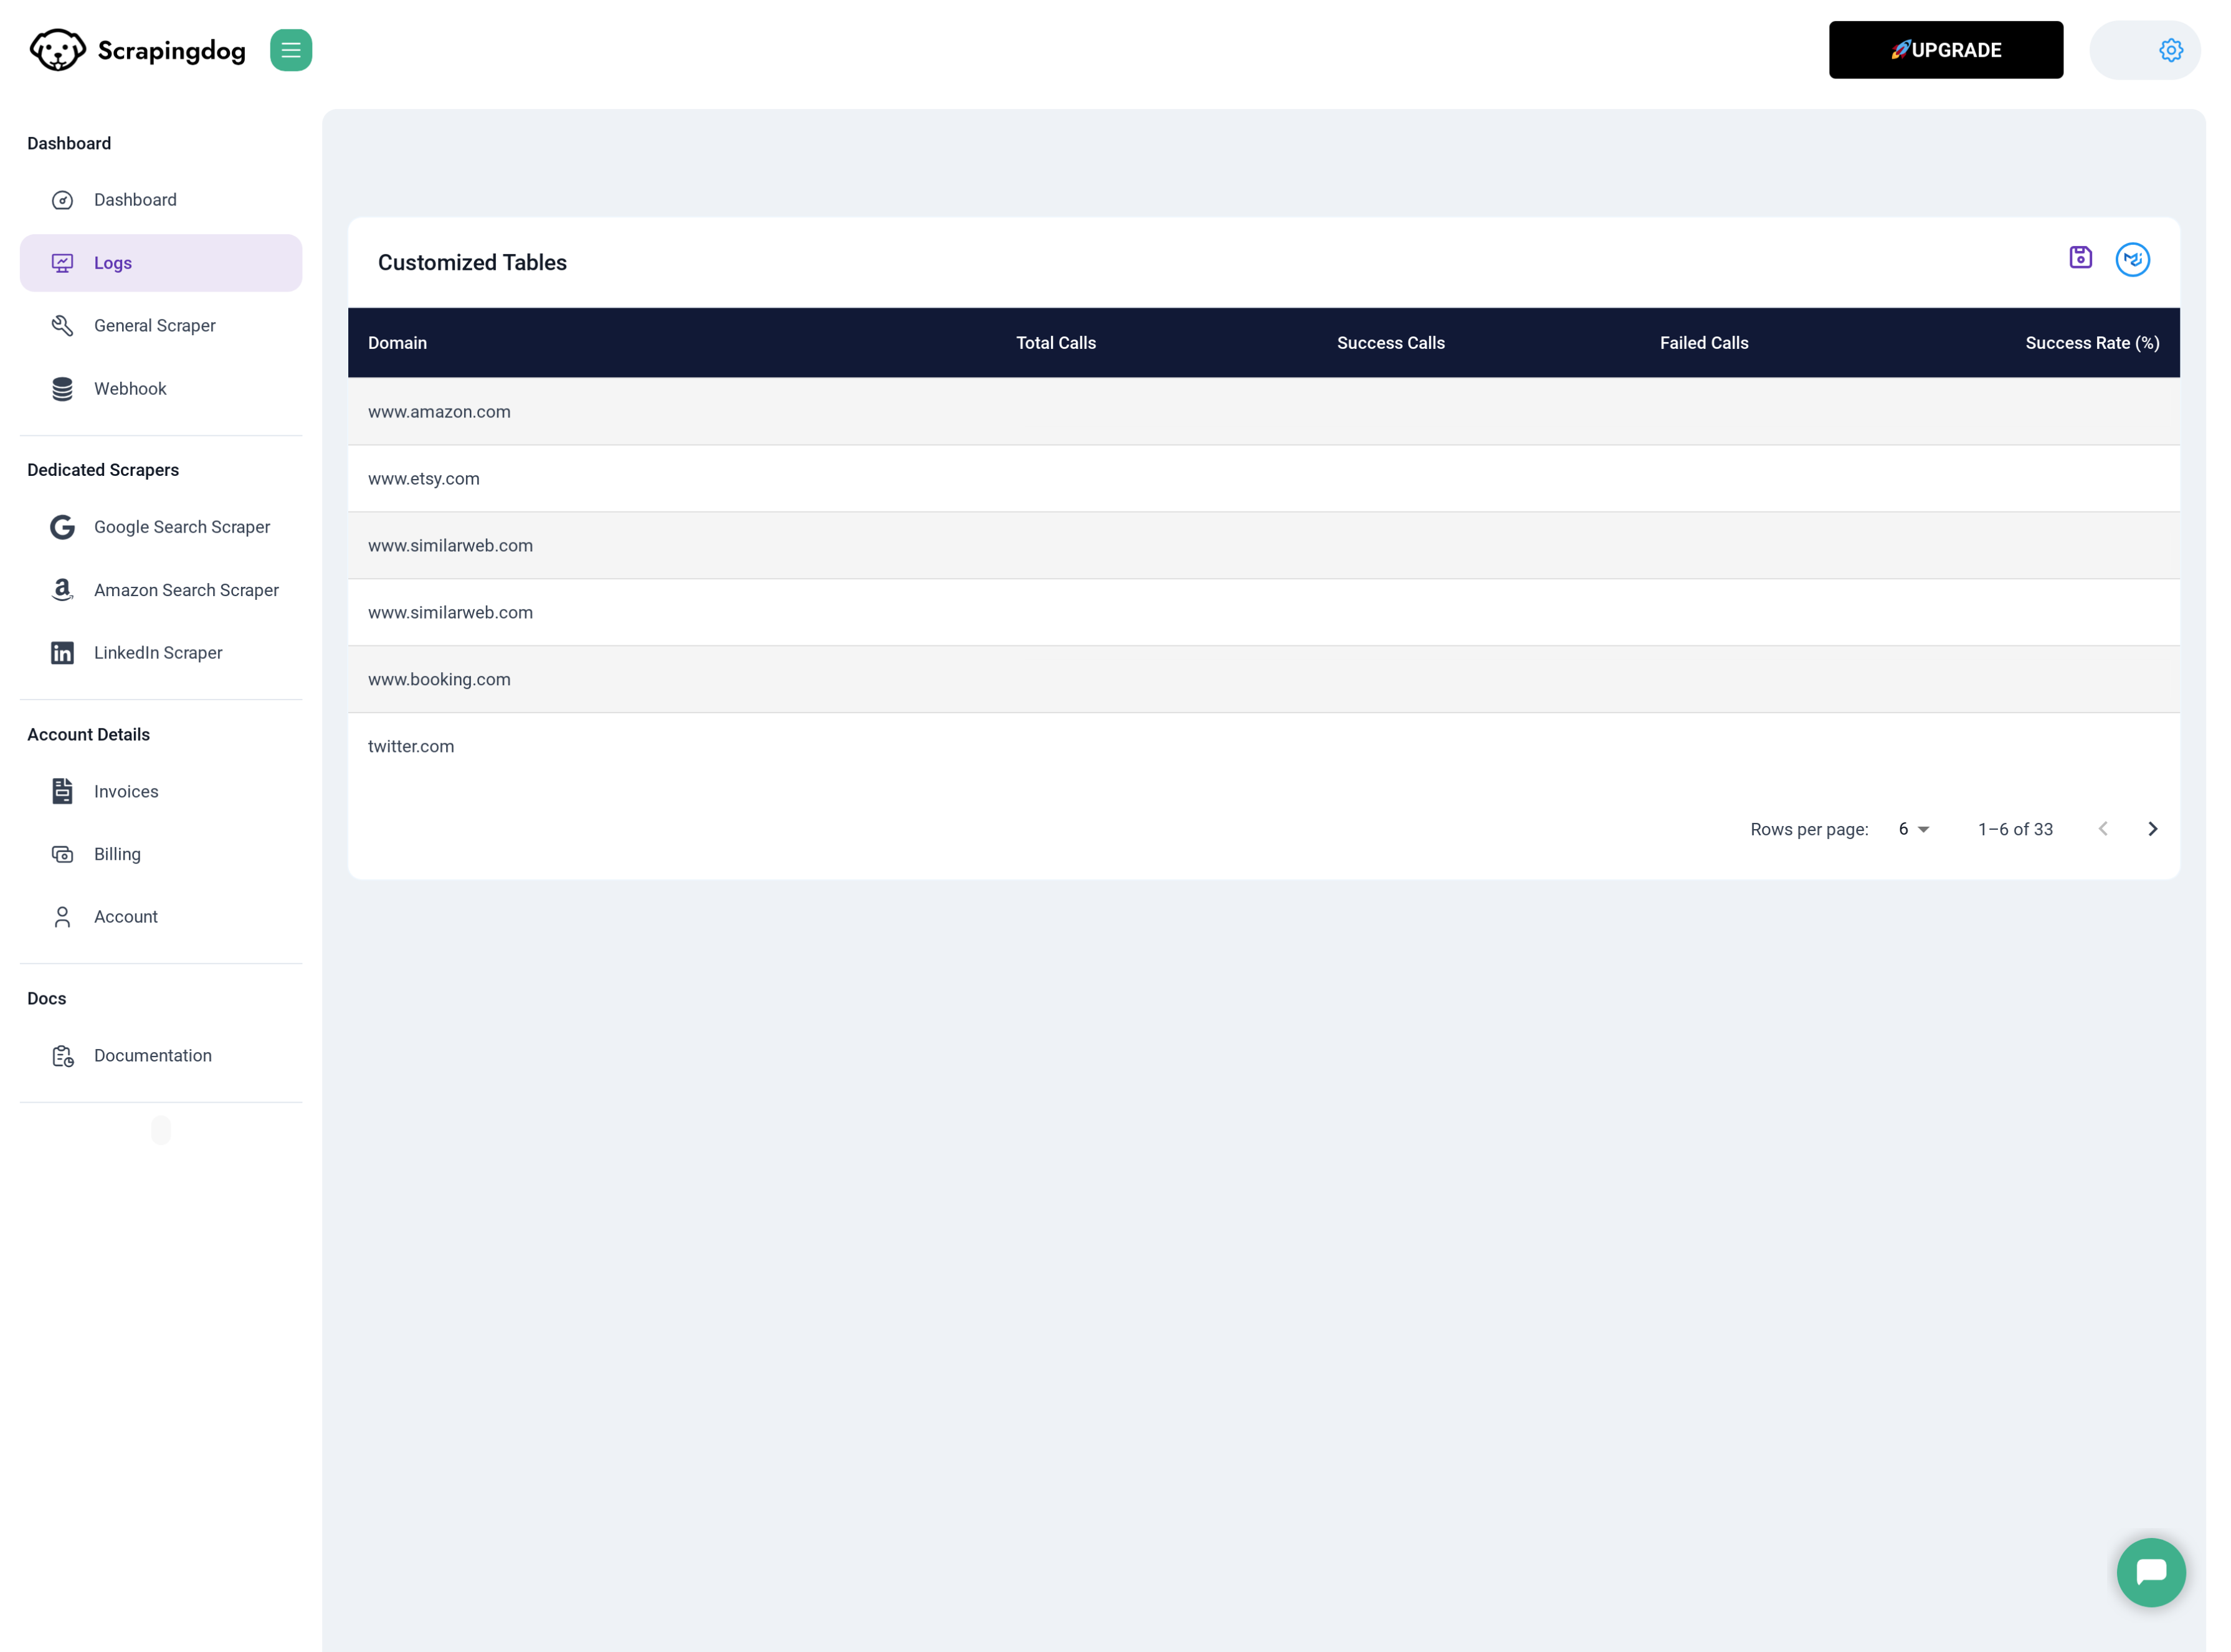Click the Webhook database icon
This screenshot has width=2231, height=1652.
pyautogui.click(x=62, y=389)
